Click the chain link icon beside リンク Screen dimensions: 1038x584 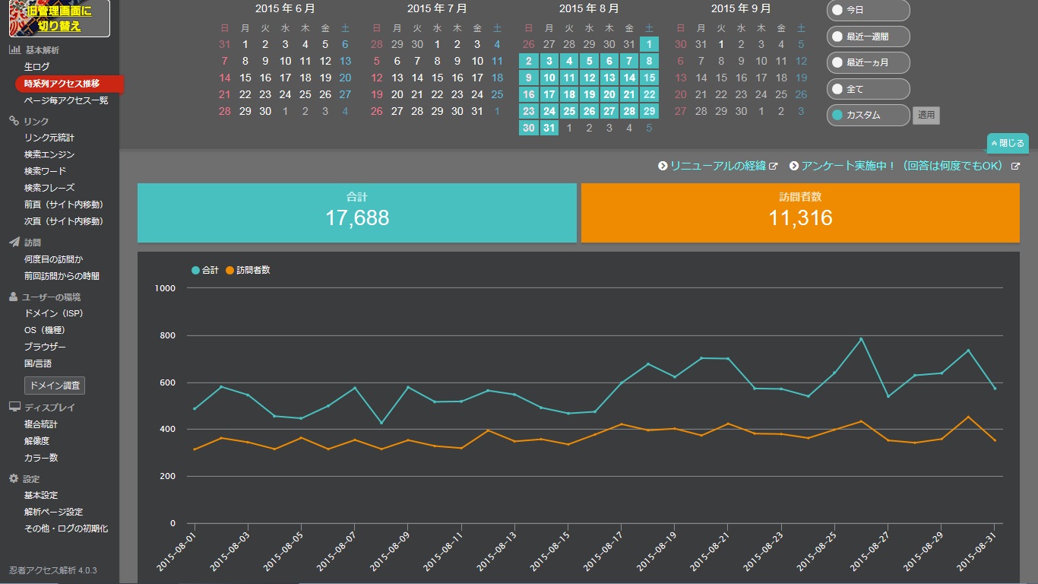[14, 121]
